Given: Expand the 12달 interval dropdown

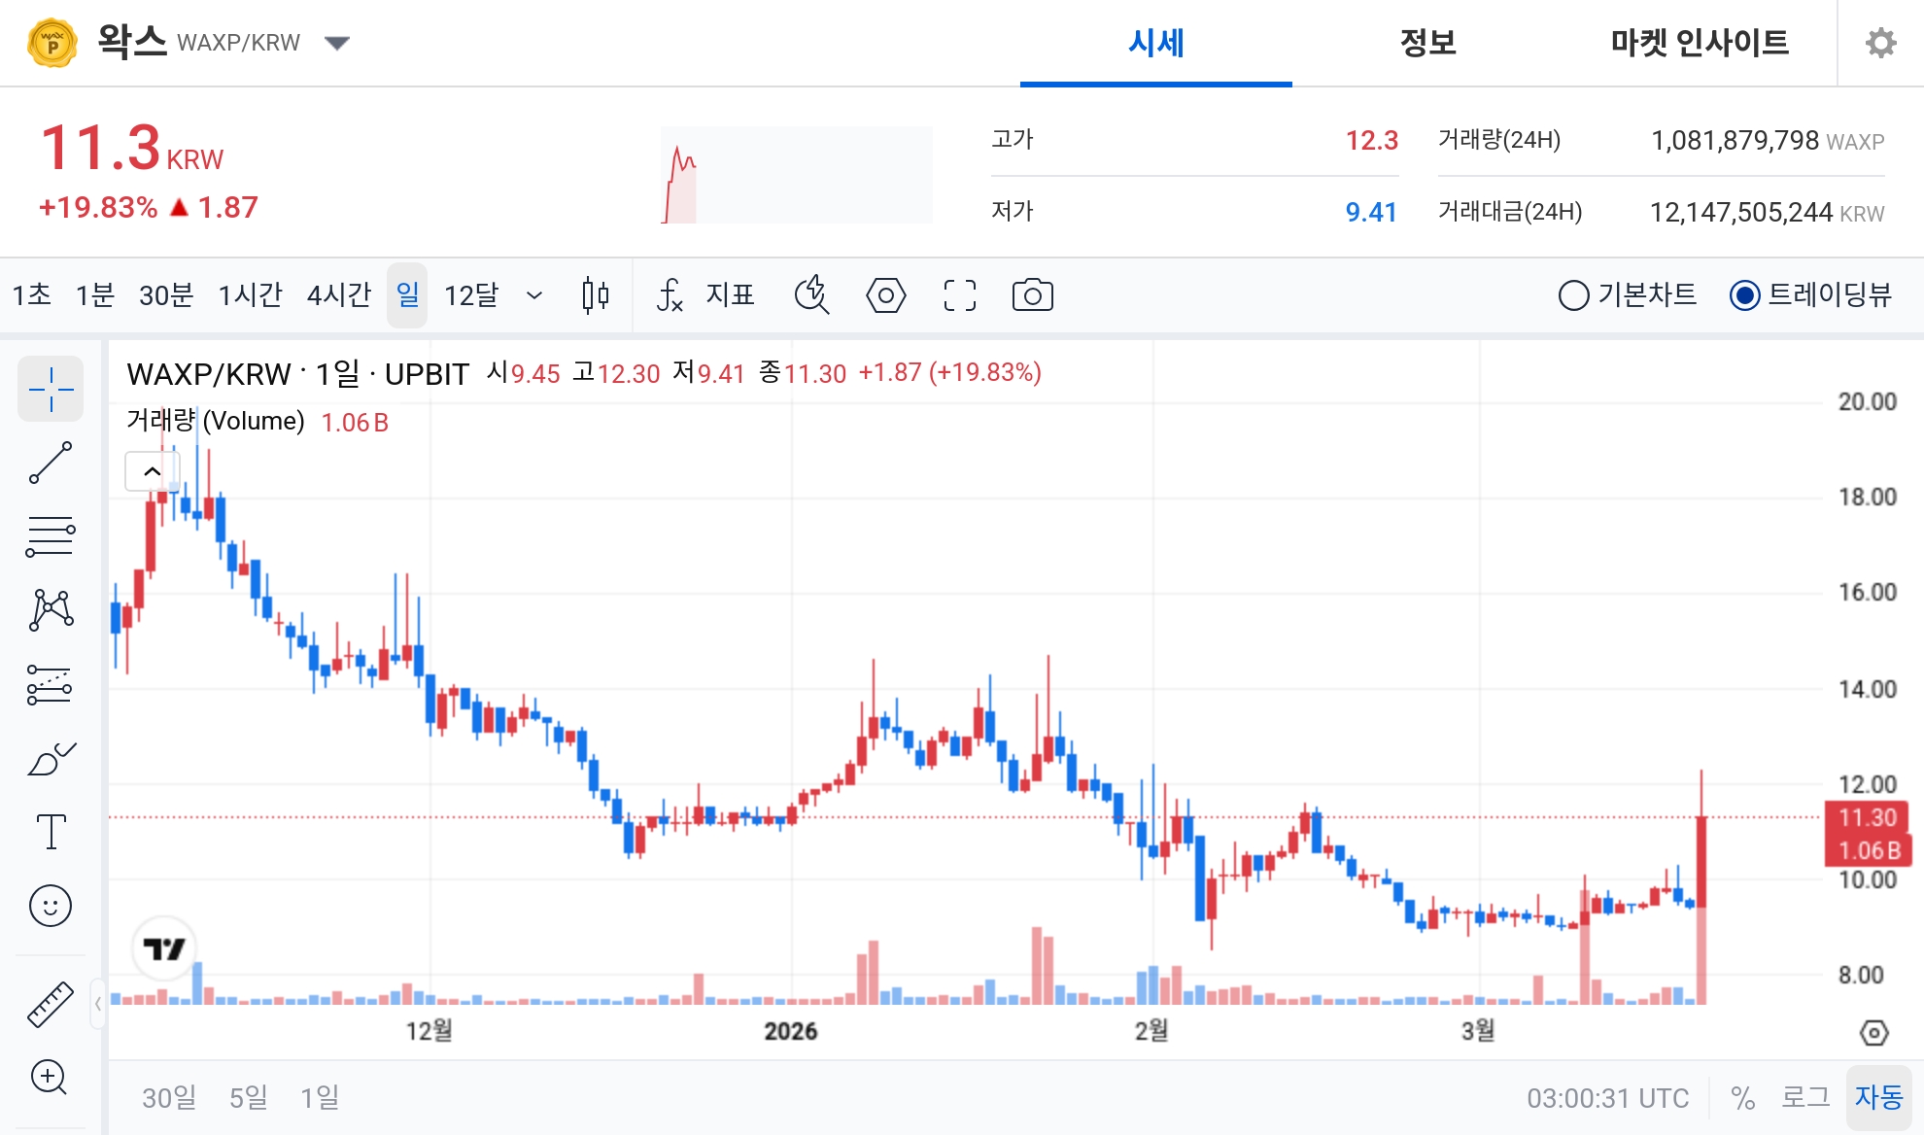Looking at the screenshot, I should pyautogui.click(x=533, y=295).
